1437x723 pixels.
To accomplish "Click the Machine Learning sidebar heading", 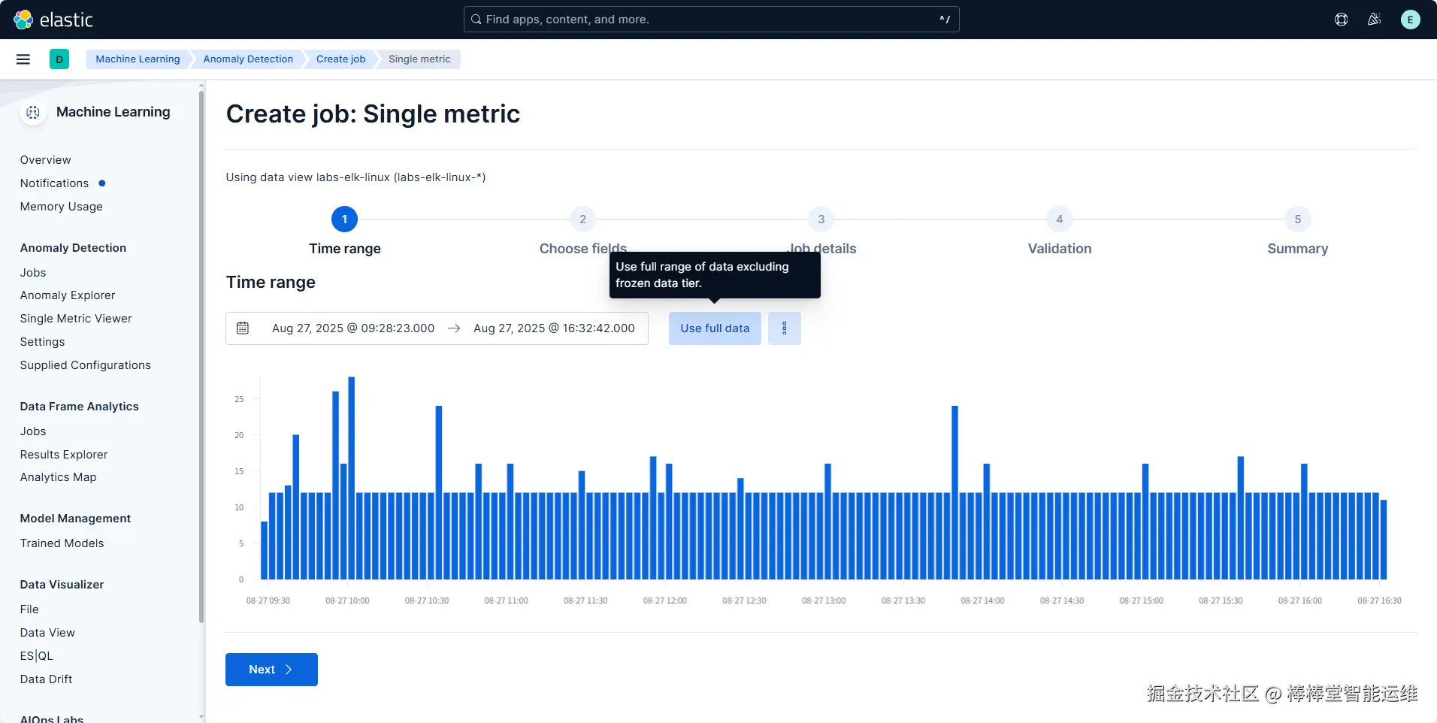I will [113, 112].
